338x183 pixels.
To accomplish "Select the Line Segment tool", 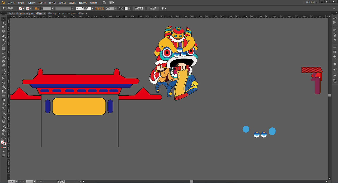I will (x=3, y=44).
